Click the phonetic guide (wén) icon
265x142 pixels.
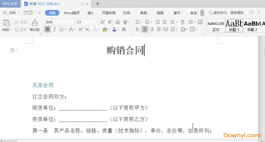125,22
